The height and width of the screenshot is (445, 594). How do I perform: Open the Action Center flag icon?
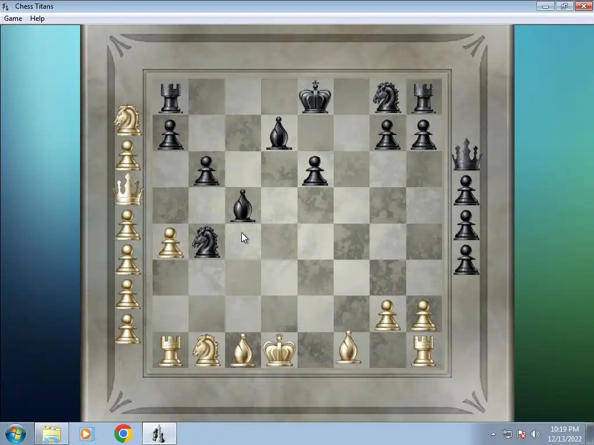pos(521,434)
